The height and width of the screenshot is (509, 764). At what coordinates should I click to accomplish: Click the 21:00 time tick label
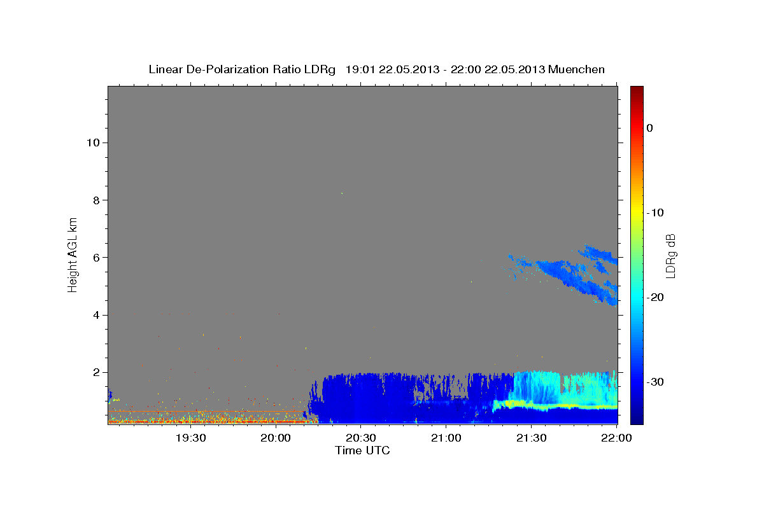click(446, 438)
